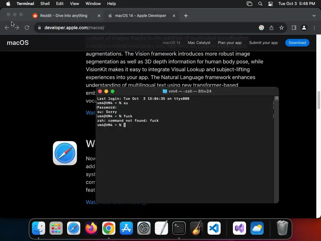Viewport: 321px width, 241px height.
Task: Share this page from the address bar
Action: [x=271, y=28]
